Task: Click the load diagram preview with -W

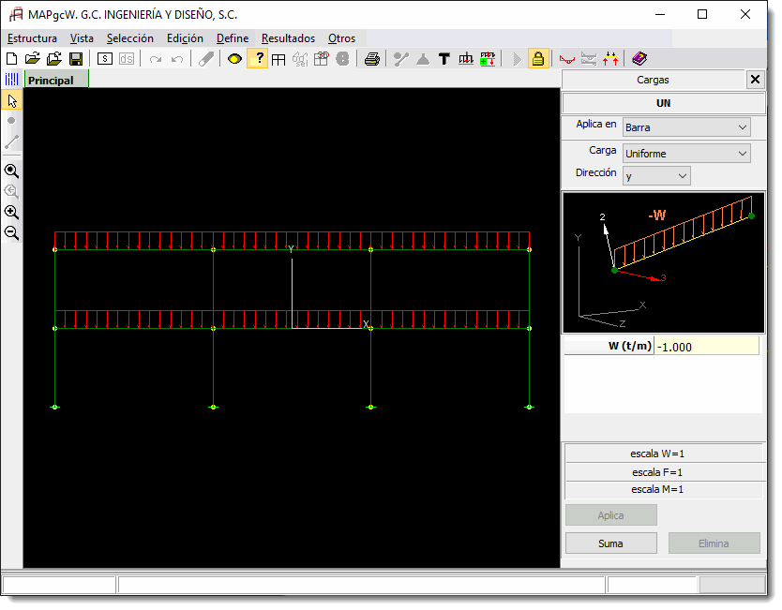Action: 663,262
